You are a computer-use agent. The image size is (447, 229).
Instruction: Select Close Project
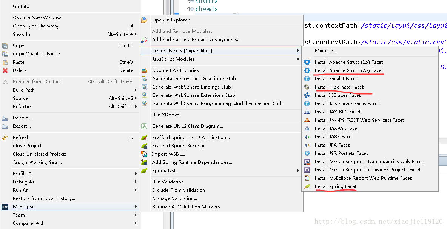coord(27,146)
